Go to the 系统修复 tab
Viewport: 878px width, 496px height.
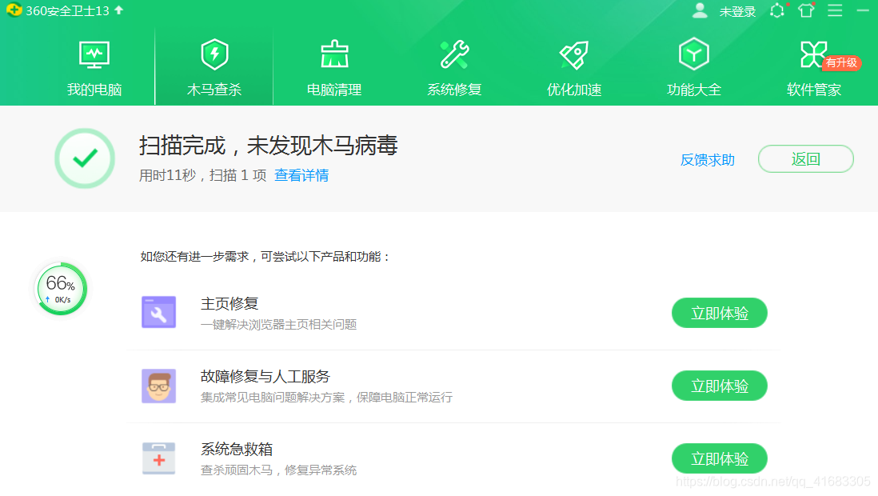[x=454, y=69]
